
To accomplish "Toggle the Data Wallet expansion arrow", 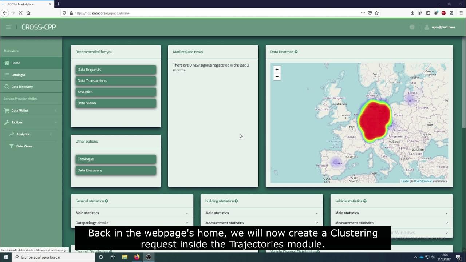I will [x=55, y=110].
